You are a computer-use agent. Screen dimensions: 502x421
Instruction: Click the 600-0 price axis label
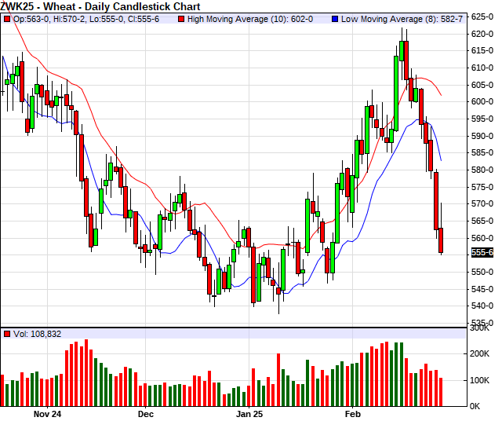click(x=482, y=101)
